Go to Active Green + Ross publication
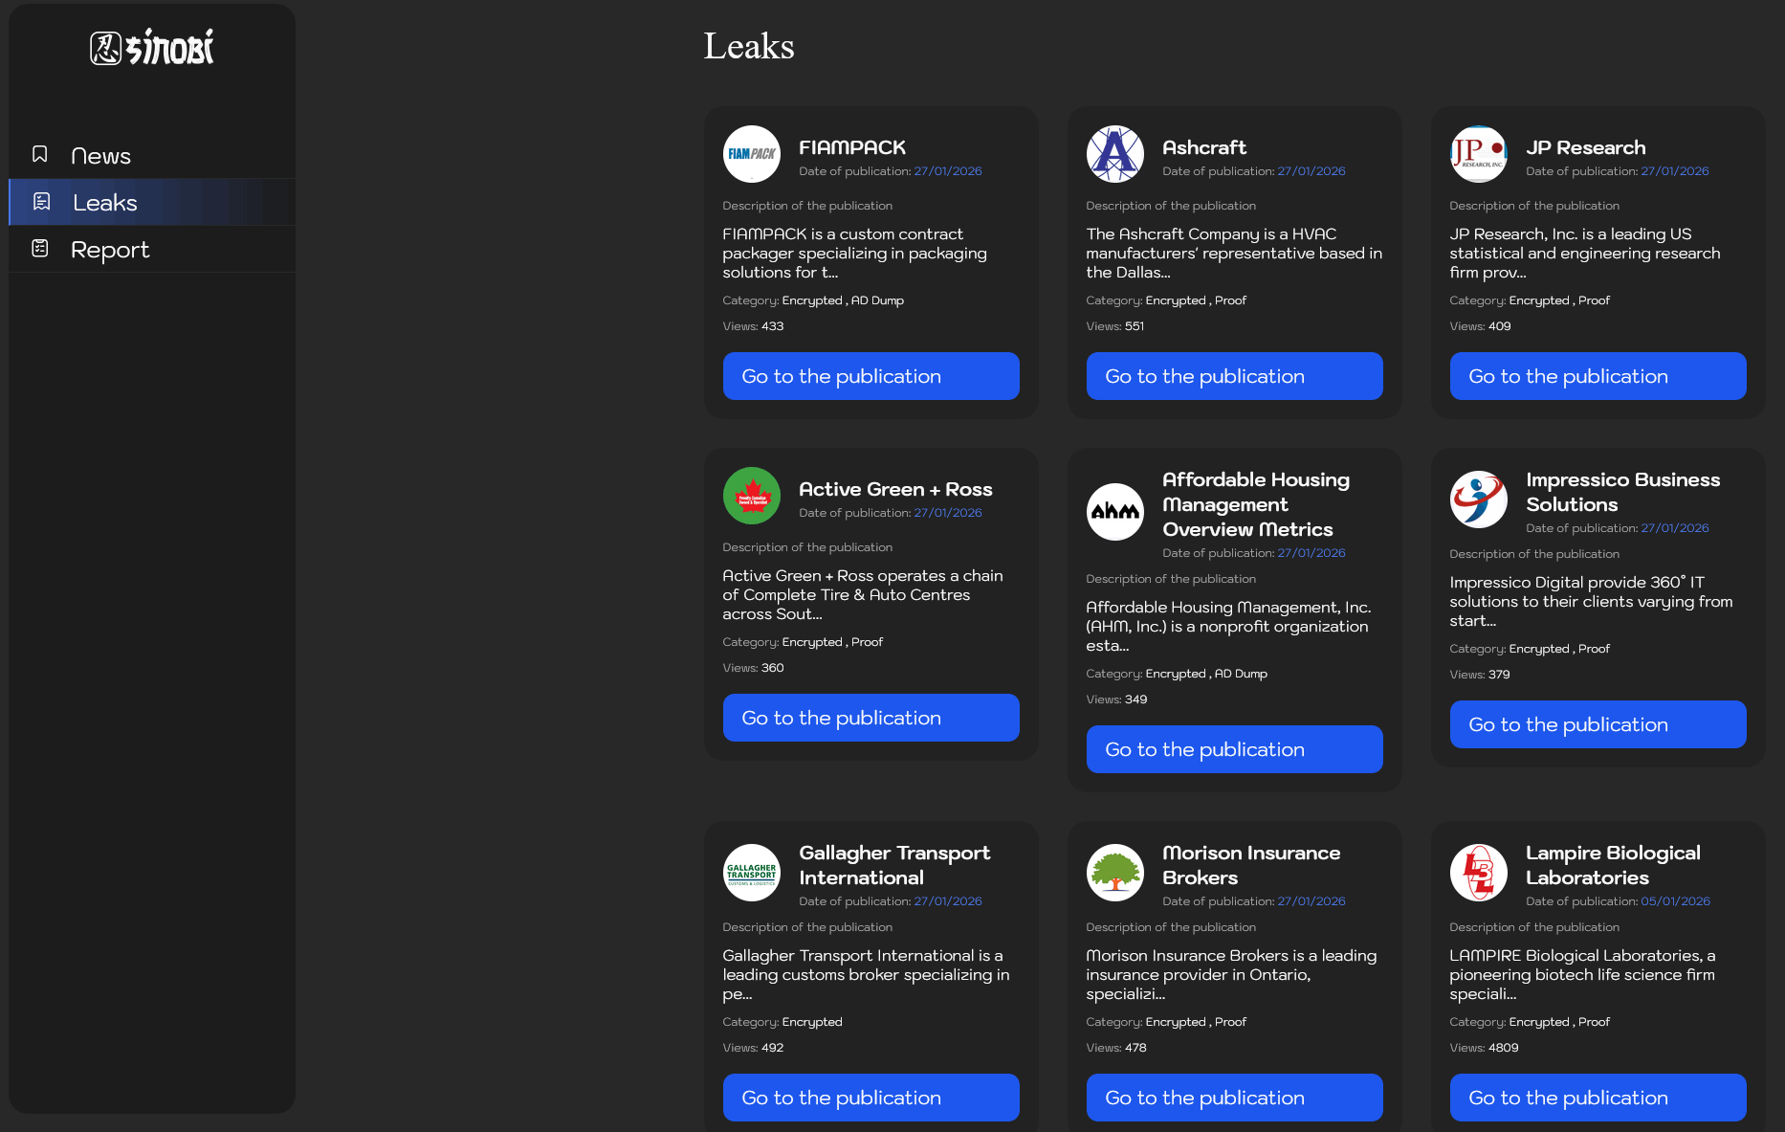Screen dimensions: 1785x1132 pyautogui.click(x=871, y=718)
